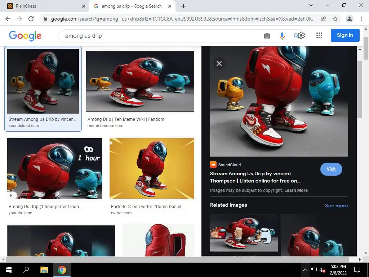Open the 1 hour perfect loop YouTube image

55,169
